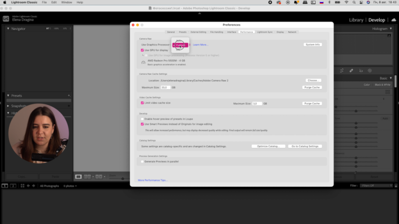399x224 pixels.
Task: Open the Masking tool icon
Action: [370, 71]
